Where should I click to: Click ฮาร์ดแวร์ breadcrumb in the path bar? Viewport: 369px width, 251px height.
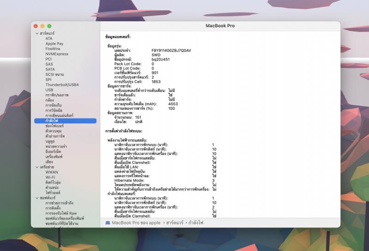coord(175,223)
